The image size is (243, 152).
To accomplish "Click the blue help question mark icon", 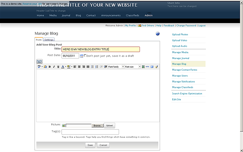I will tap(158, 34).
